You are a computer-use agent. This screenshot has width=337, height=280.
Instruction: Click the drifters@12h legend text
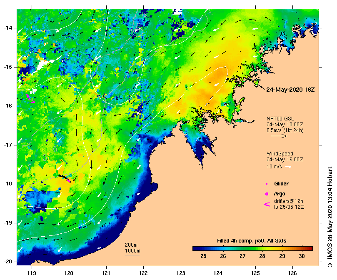(x=289, y=201)
